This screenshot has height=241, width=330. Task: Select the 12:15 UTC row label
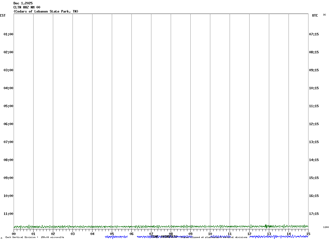pyautogui.click(x=314, y=124)
